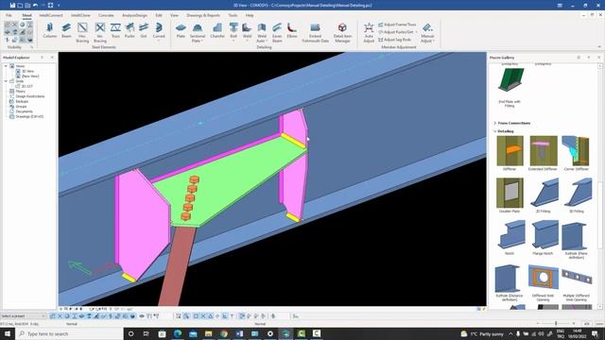Apply the Chamfer tool
The height and width of the screenshot is (340, 605).
[217, 30]
